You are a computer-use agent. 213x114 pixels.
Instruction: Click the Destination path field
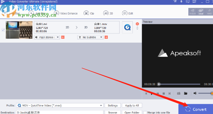click(x=60, y=112)
